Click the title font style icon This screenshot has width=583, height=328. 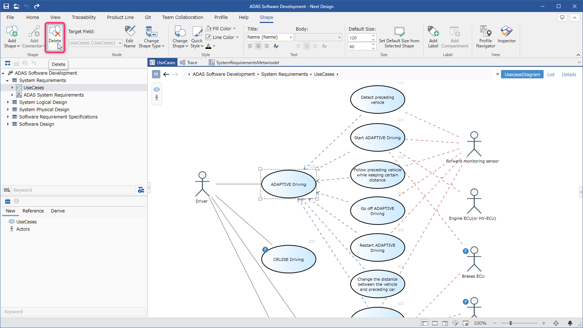pyautogui.click(x=276, y=46)
